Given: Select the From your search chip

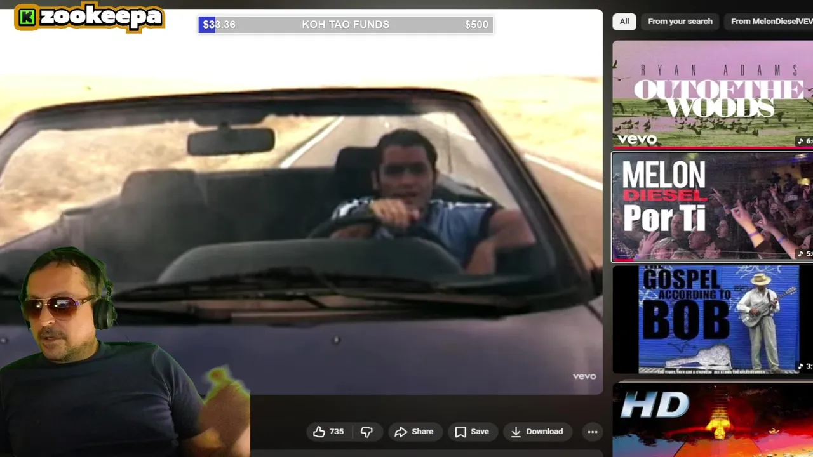Looking at the screenshot, I should (680, 22).
